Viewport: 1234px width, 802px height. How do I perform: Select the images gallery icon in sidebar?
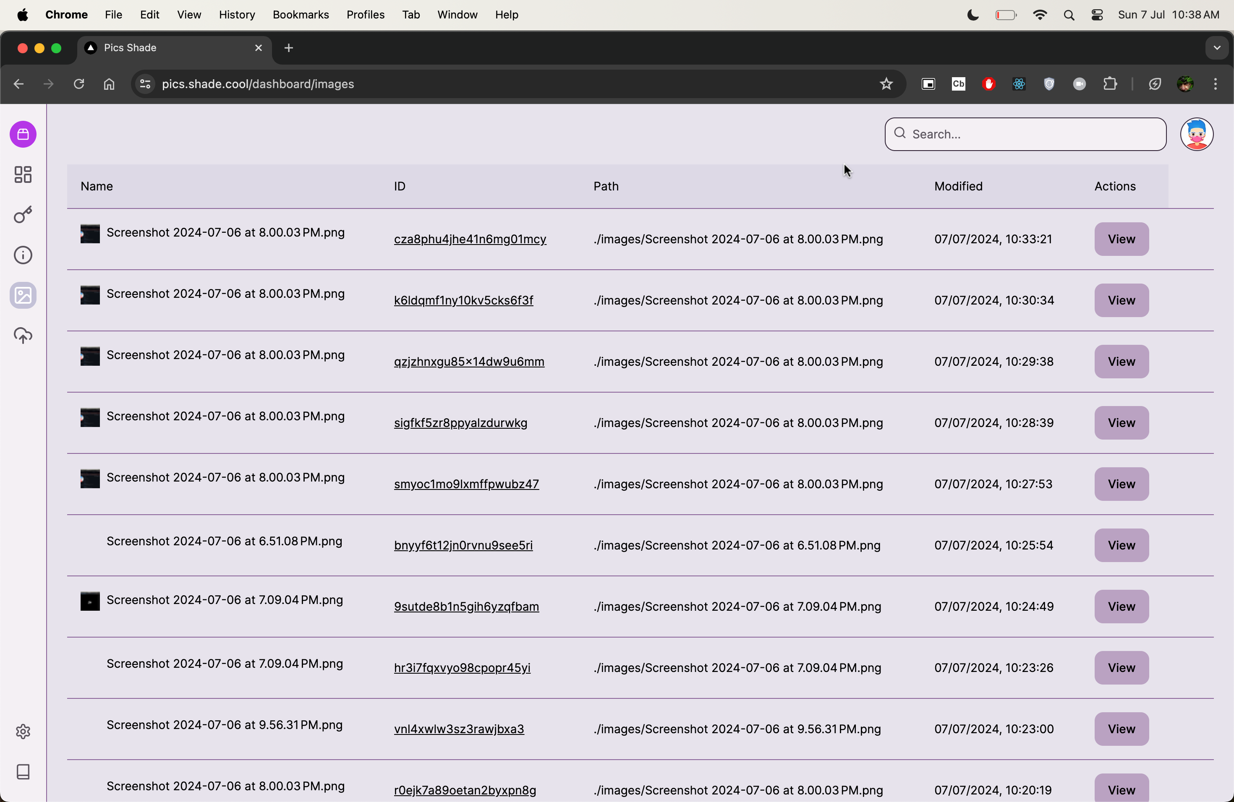pyautogui.click(x=24, y=295)
